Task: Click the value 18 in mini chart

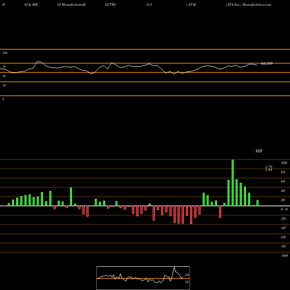Action: coord(187,275)
